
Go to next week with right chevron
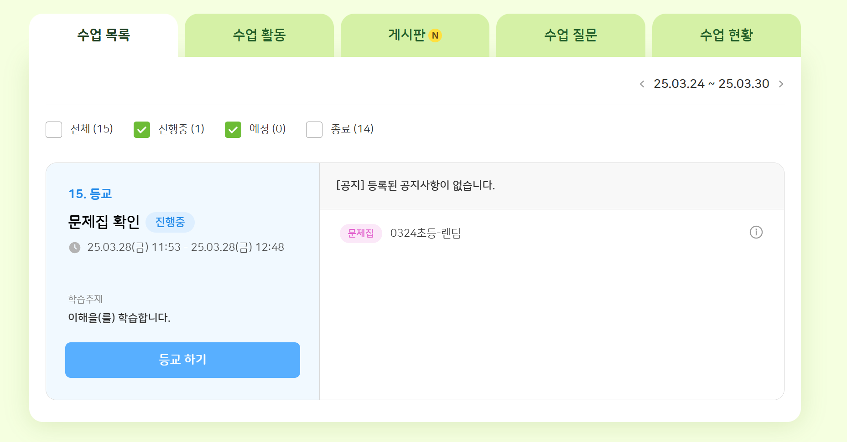tap(781, 84)
